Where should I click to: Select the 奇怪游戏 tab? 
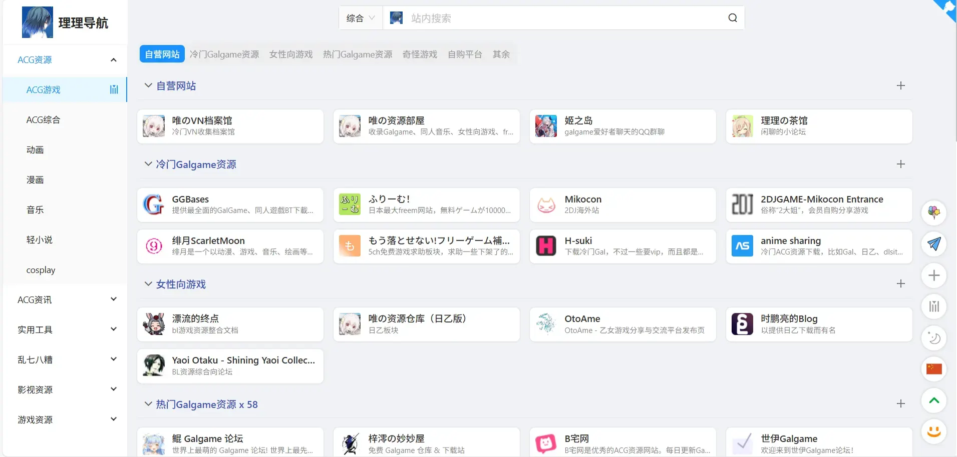tap(420, 54)
